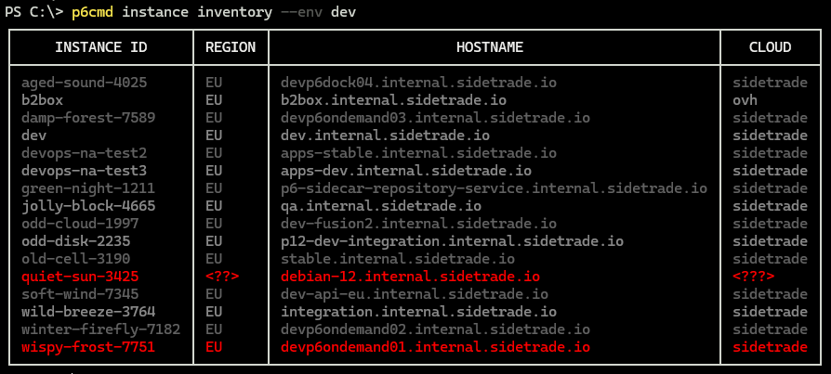Click hostname dev-api-eu.internal.sidetrade.io

pos(415,294)
